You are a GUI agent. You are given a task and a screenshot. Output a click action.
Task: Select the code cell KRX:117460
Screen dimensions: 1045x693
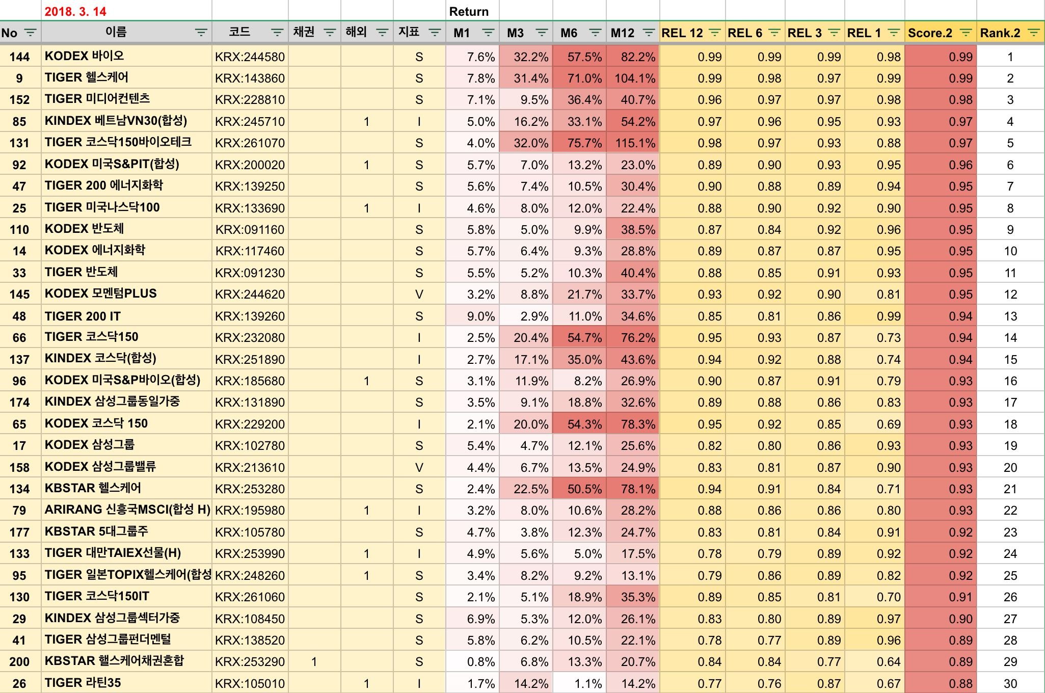point(250,251)
